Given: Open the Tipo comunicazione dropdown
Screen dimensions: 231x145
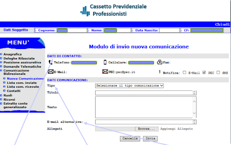Looking at the screenshot, I should point(129,85).
